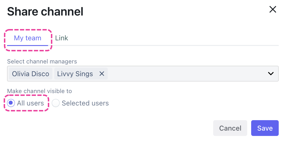Click the 'Share channel' dialog title
Screen dimensions: 288x143
[45, 12]
